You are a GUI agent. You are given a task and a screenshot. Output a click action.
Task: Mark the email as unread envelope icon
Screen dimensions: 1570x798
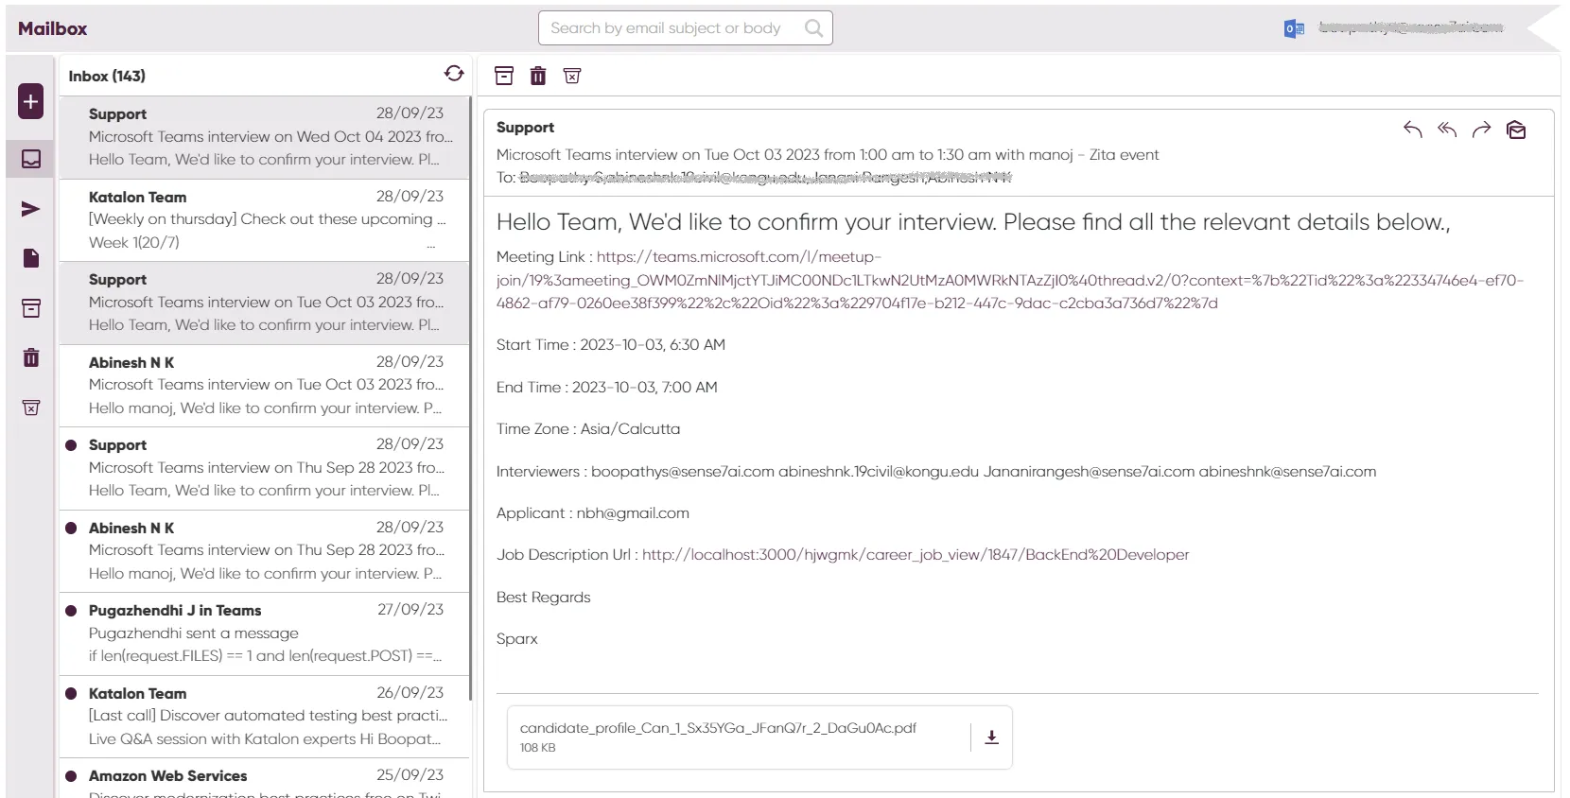click(x=1516, y=130)
